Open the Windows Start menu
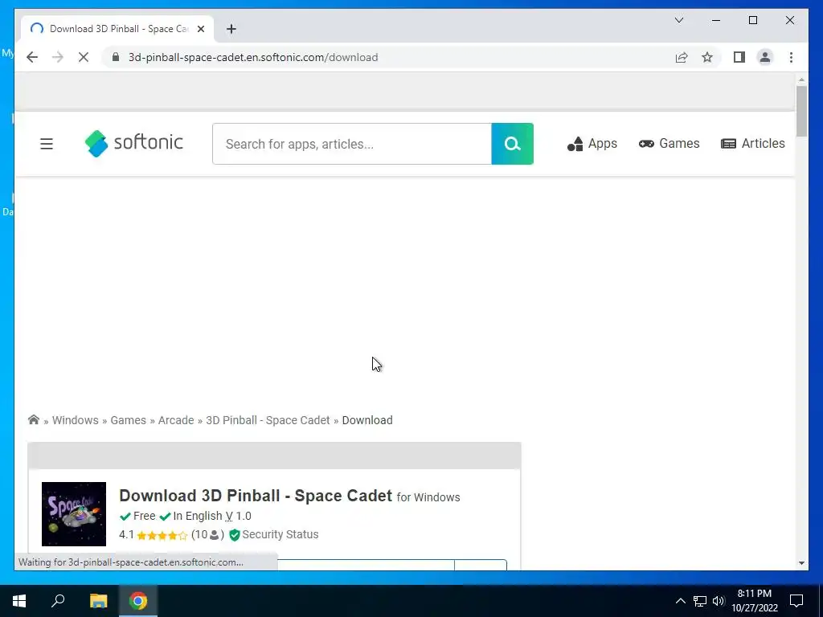Image resolution: width=823 pixels, height=617 pixels. (19, 601)
